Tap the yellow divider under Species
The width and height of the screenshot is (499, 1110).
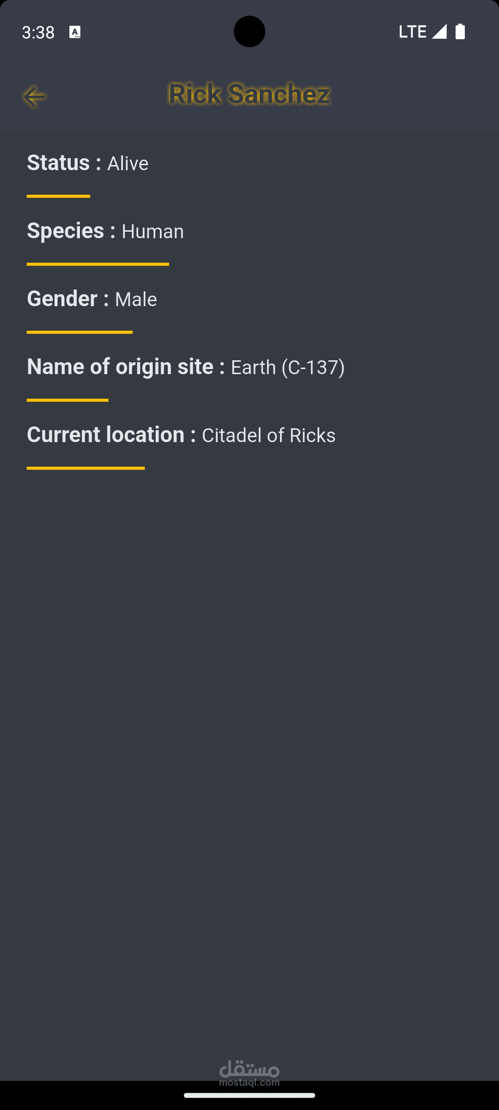tap(98, 264)
